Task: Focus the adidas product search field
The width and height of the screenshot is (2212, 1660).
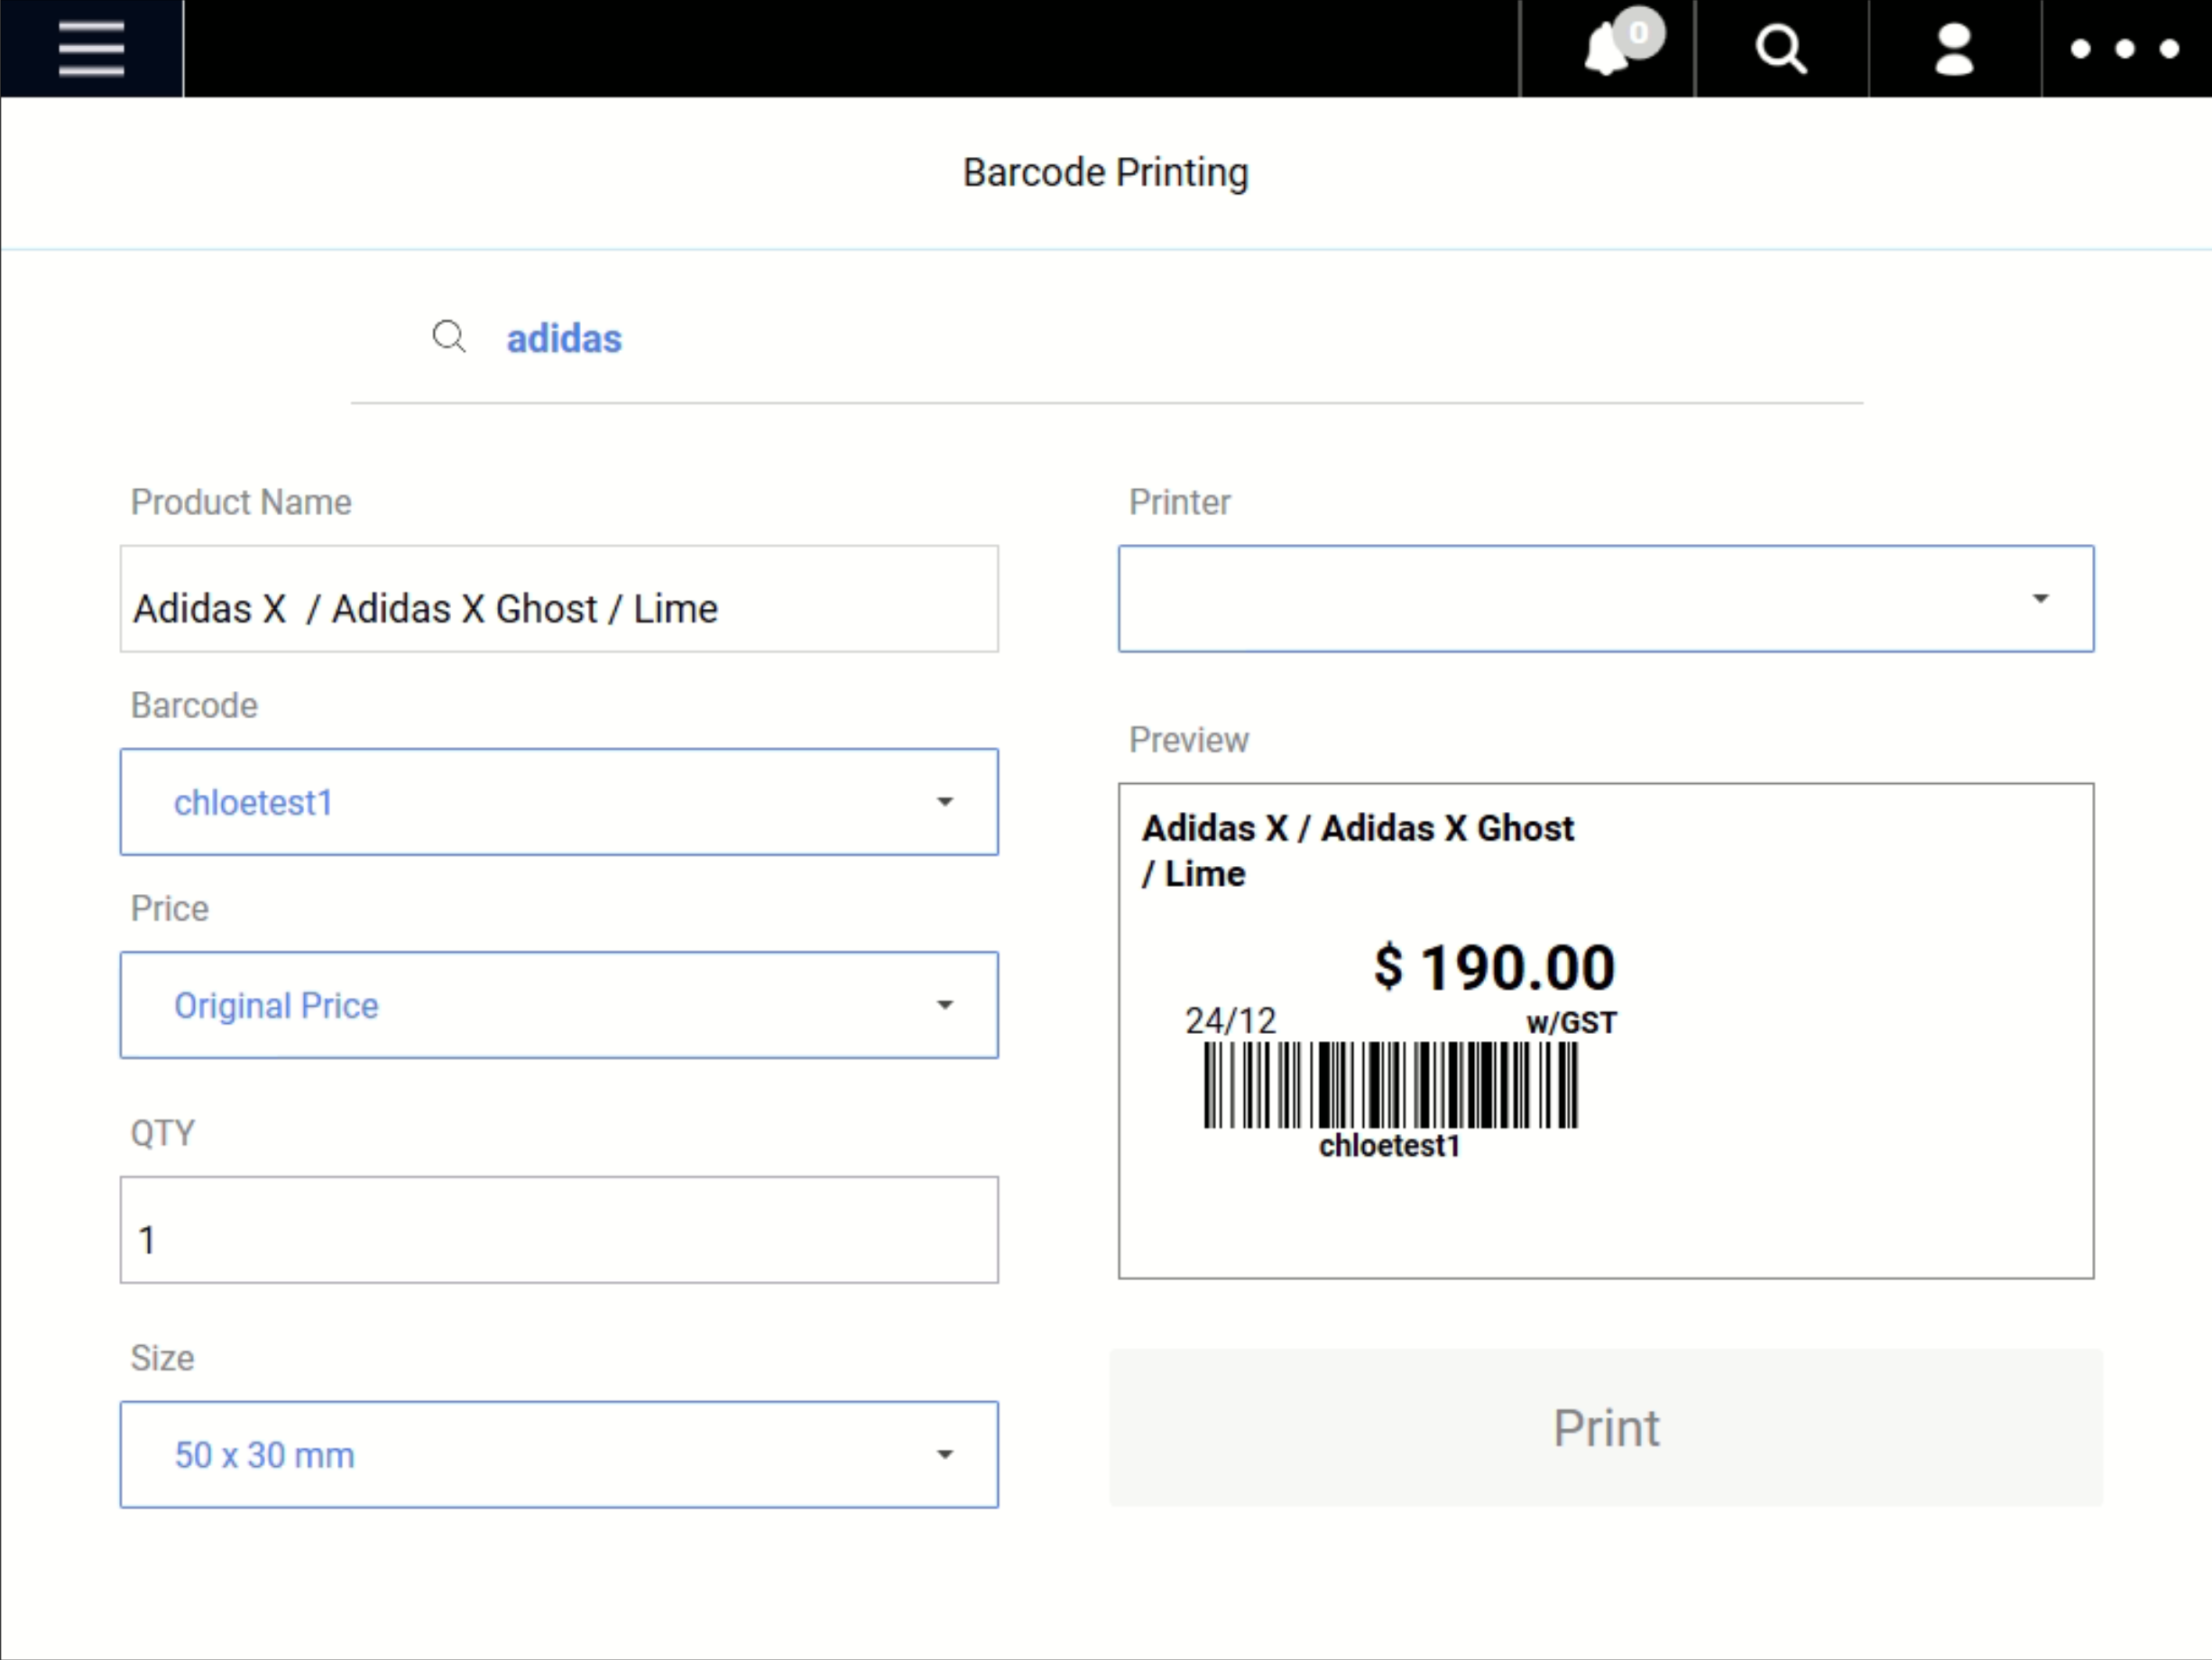Action: 1106,339
